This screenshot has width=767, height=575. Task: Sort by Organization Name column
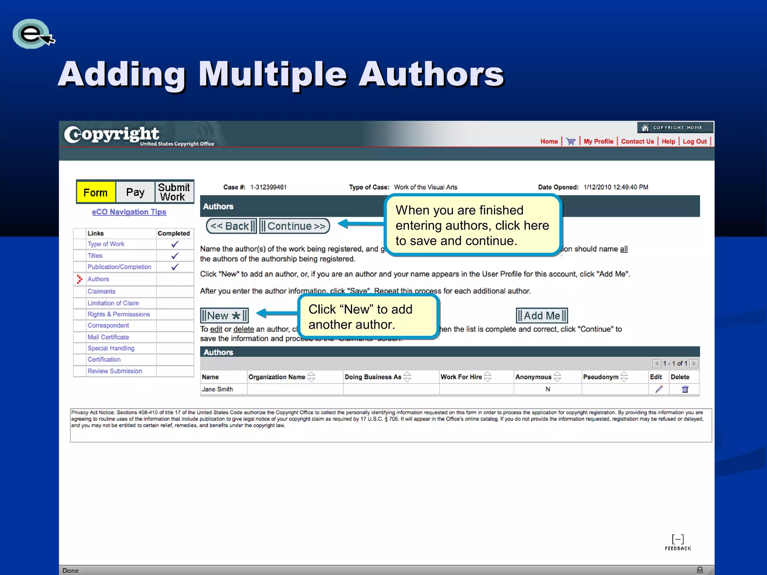[311, 377]
